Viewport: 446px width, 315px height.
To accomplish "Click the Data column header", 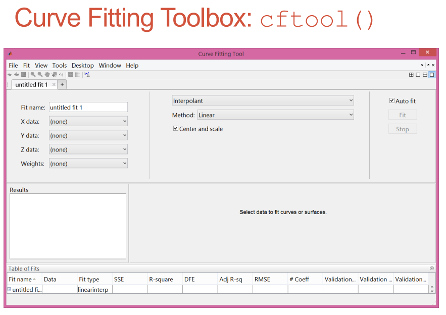I will [60, 279].
